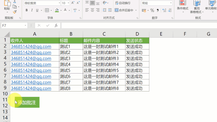Click the 发送状态 header cell

(137, 41)
